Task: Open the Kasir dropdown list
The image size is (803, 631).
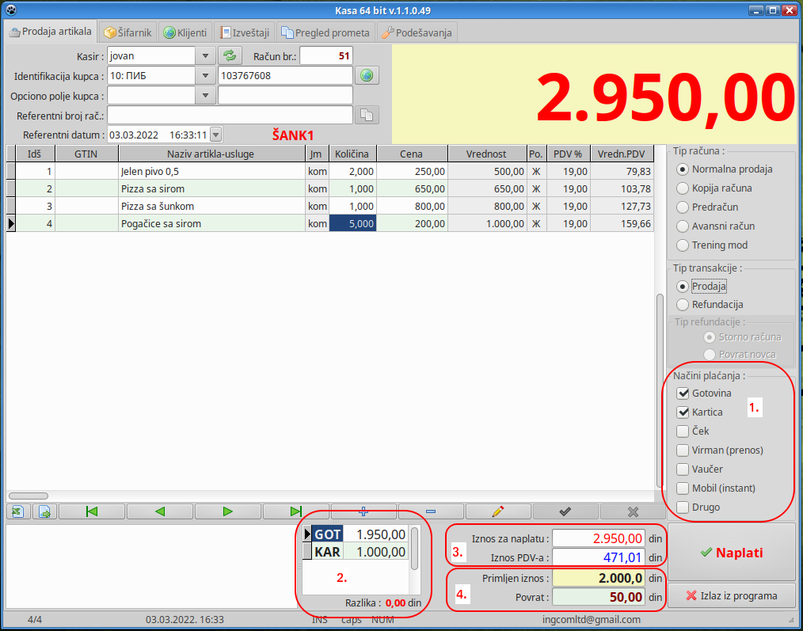Action: click(x=205, y=55)
